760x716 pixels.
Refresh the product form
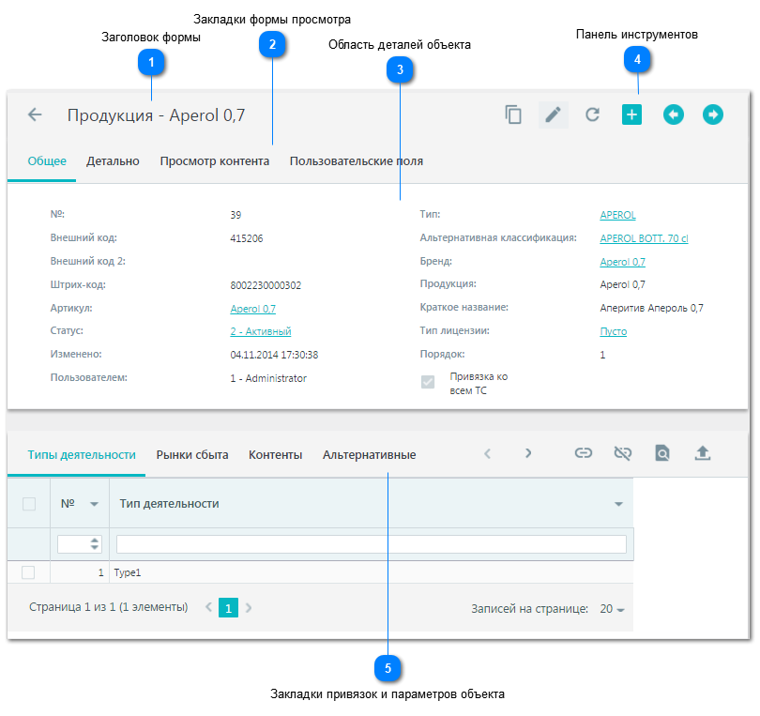pos(592,114)
